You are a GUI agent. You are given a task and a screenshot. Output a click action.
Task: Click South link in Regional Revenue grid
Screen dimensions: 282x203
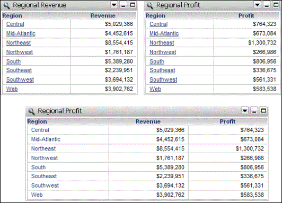click(13, 61)
